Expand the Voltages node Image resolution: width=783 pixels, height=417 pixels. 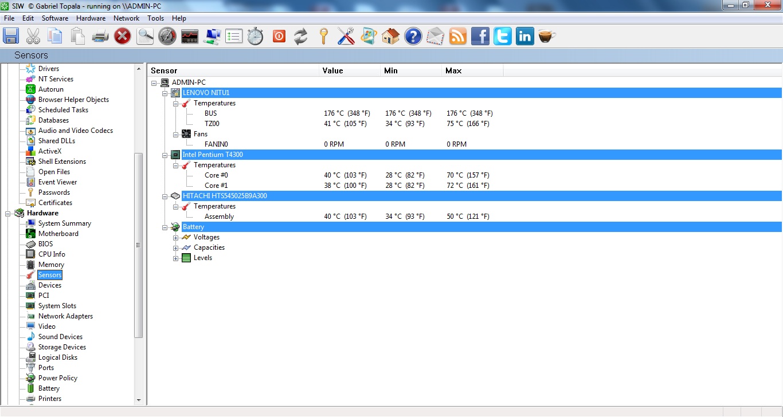click(176, 237)
